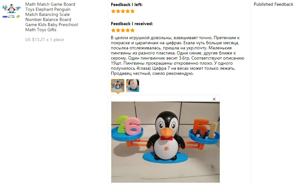Open the Math Match Game Board product link

point(52,17)
